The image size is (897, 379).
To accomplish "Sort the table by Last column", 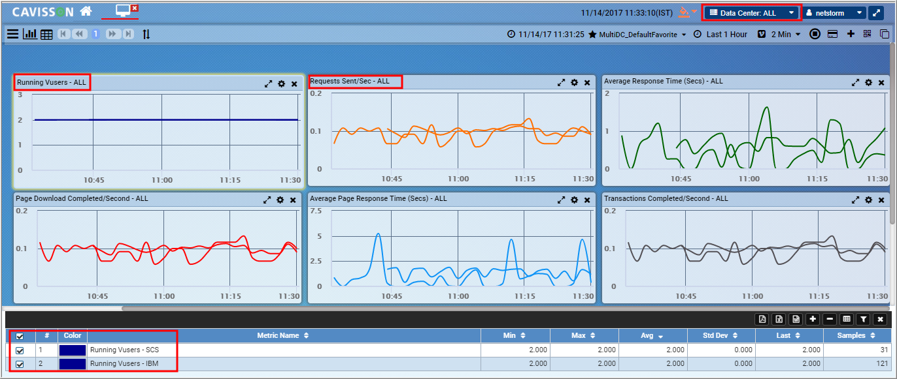I will pos(790,336).
